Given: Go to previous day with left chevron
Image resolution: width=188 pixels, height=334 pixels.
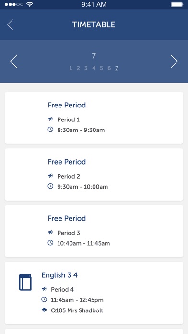Looking at the screenshot, I should click(x=13, y=61).
